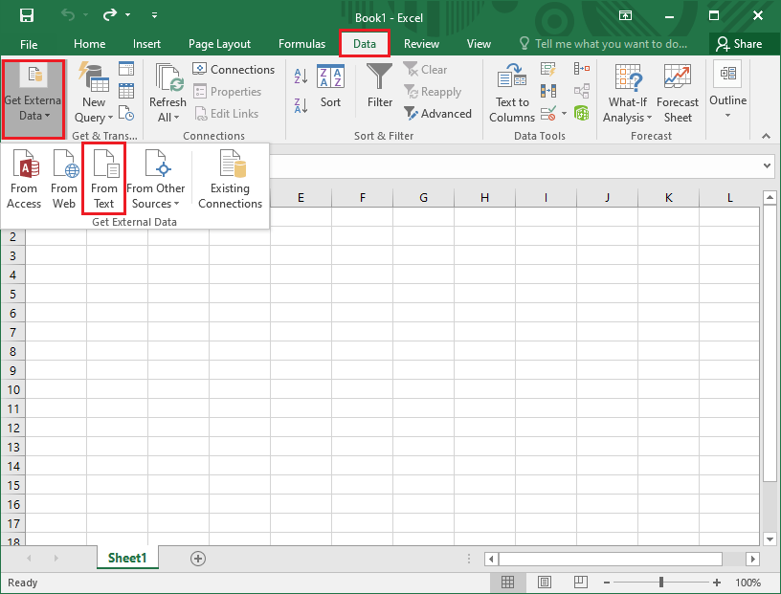
Task: Open the Review ribbon tab
Action: click(421, 43)
